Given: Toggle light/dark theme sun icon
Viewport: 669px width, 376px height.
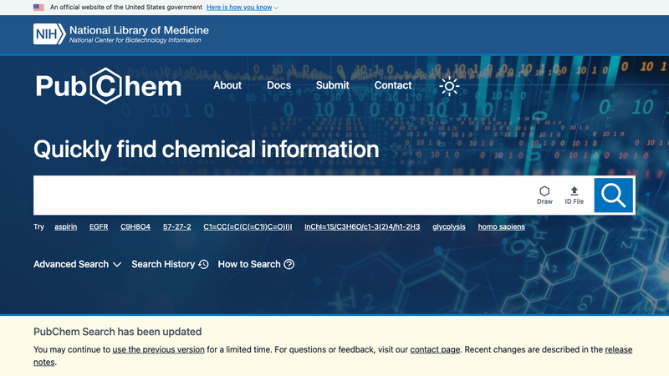Looking at the screenshot, I should pyautogui.click(x=449, y=87).
